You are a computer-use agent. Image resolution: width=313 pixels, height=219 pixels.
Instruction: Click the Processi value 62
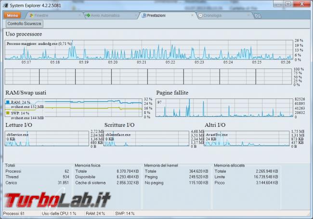tap(66, 171)
